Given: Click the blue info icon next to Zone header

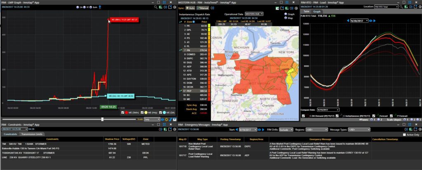Looking at the screenshot, I should coord(194,21).
